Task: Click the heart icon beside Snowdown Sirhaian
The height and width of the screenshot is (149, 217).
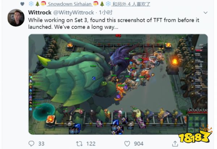Action: [x=22, y=4]
